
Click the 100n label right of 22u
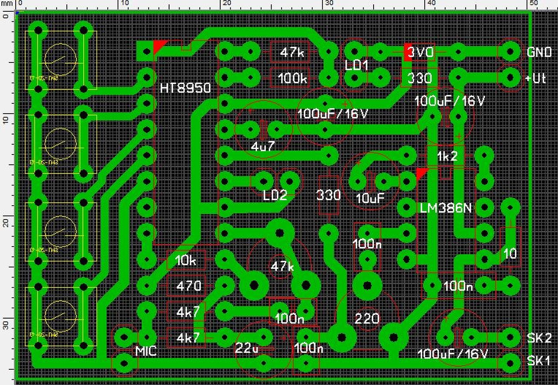309,348
